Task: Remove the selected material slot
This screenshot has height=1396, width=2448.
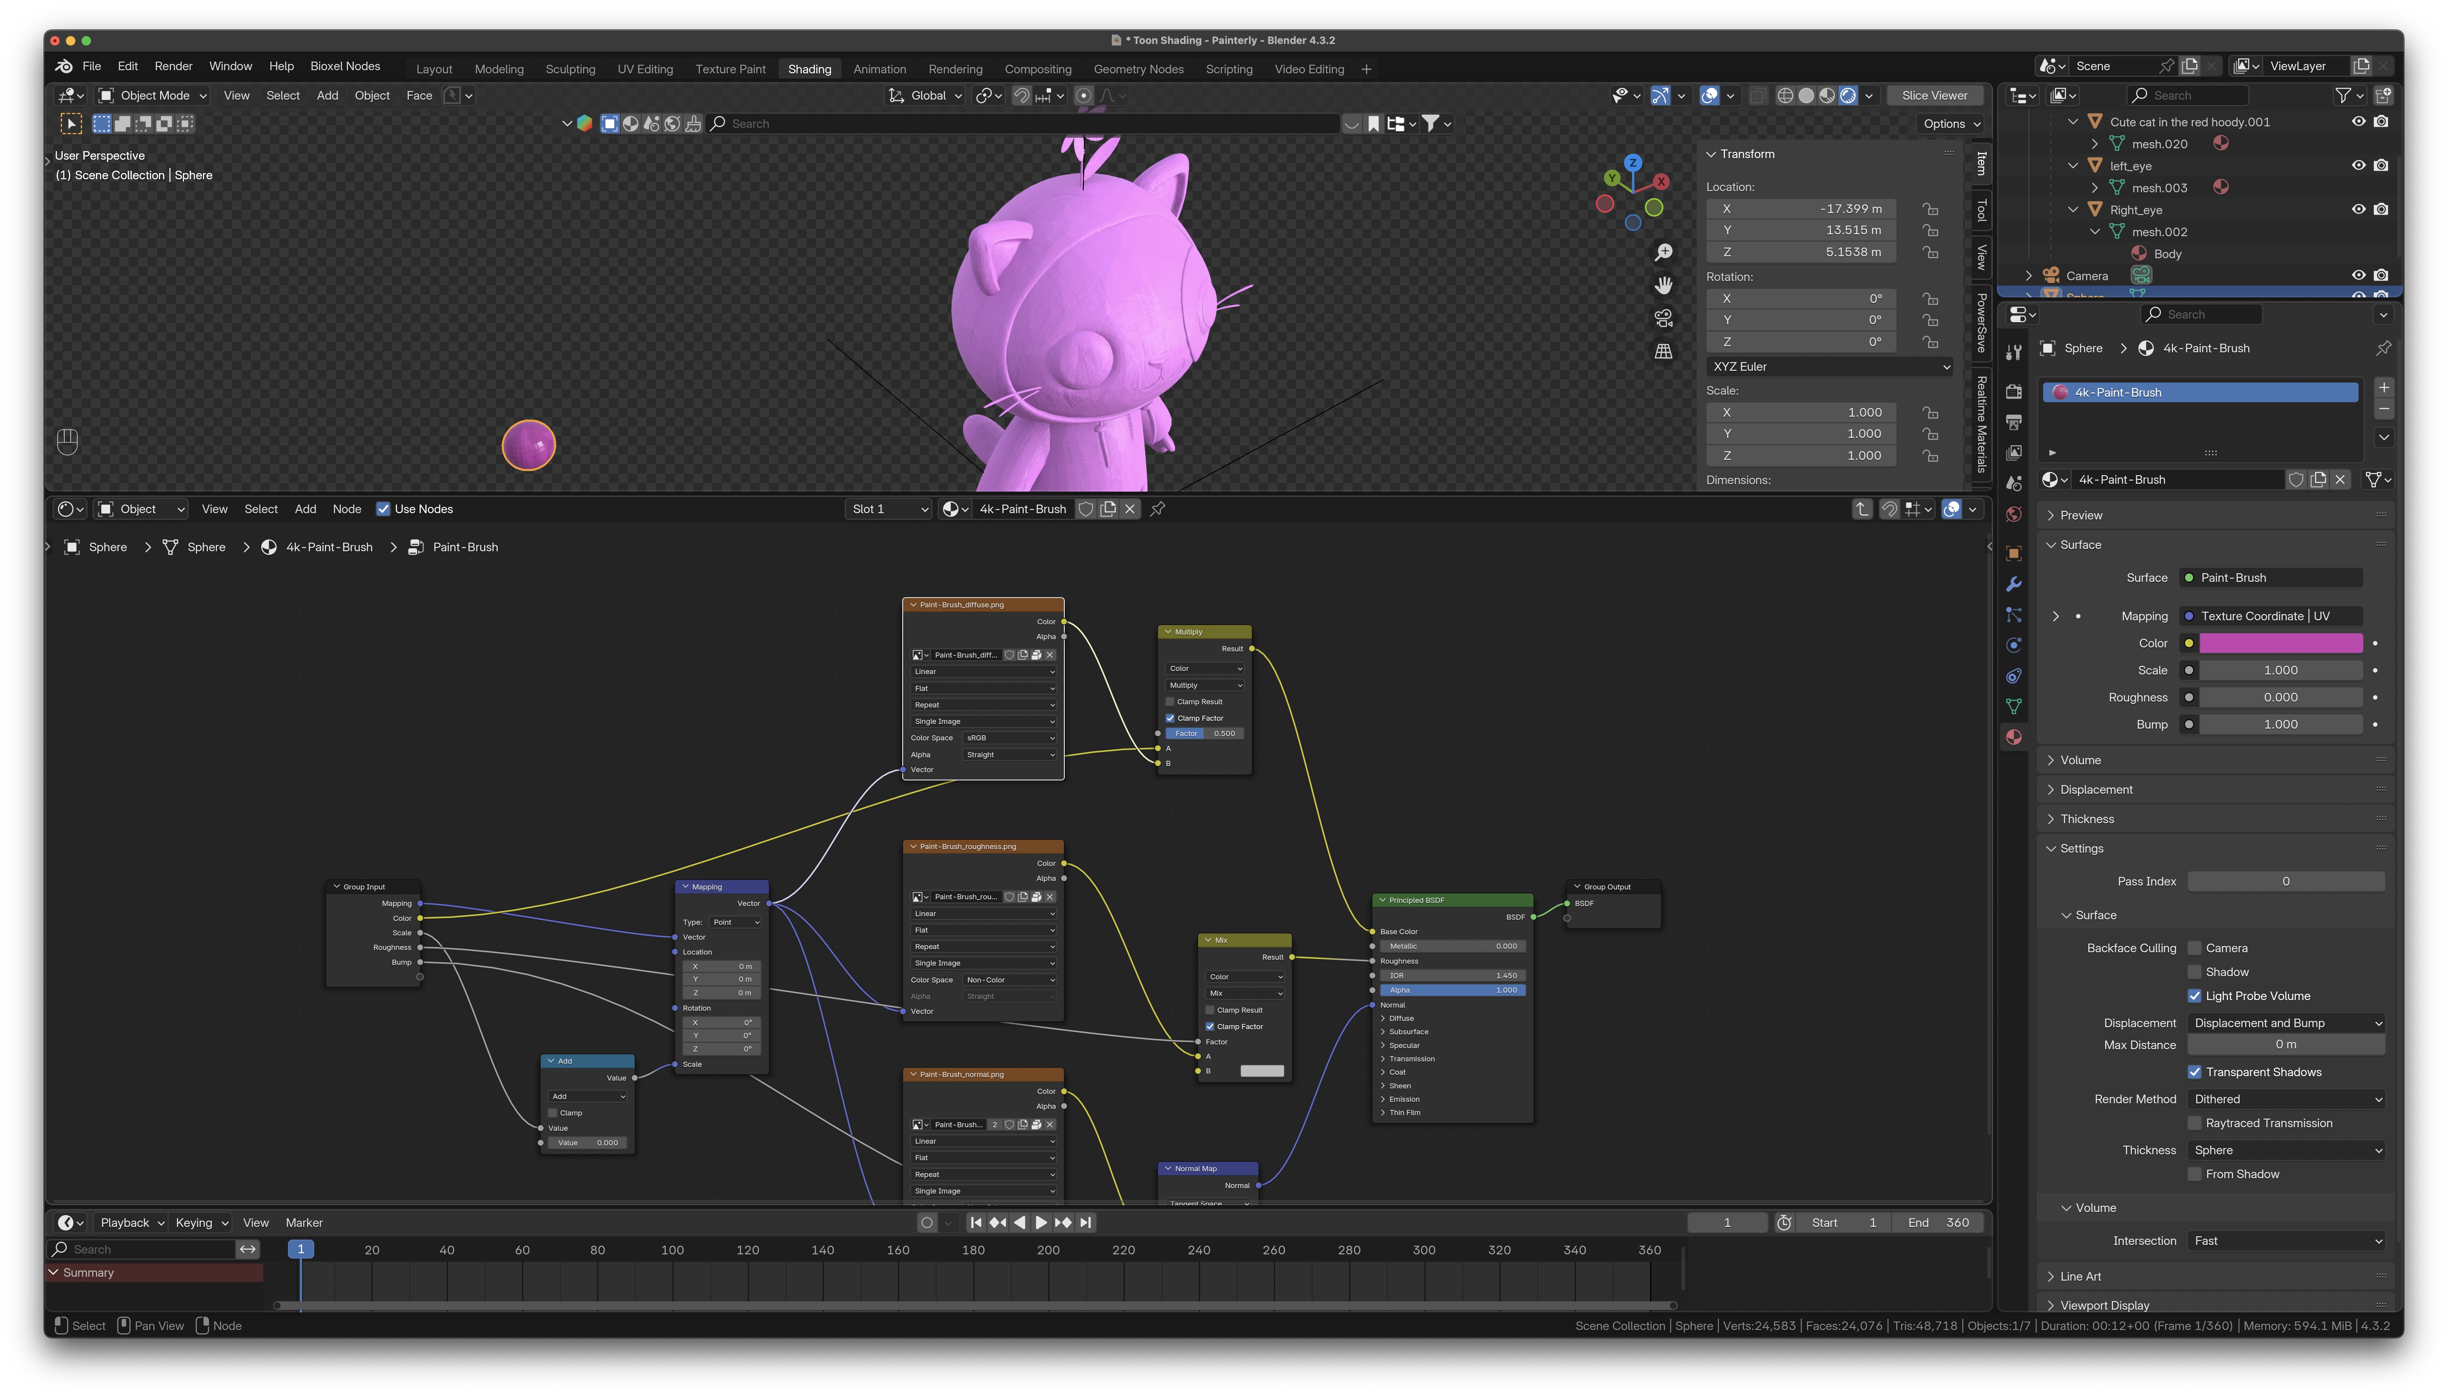Action: point(2384,409)
